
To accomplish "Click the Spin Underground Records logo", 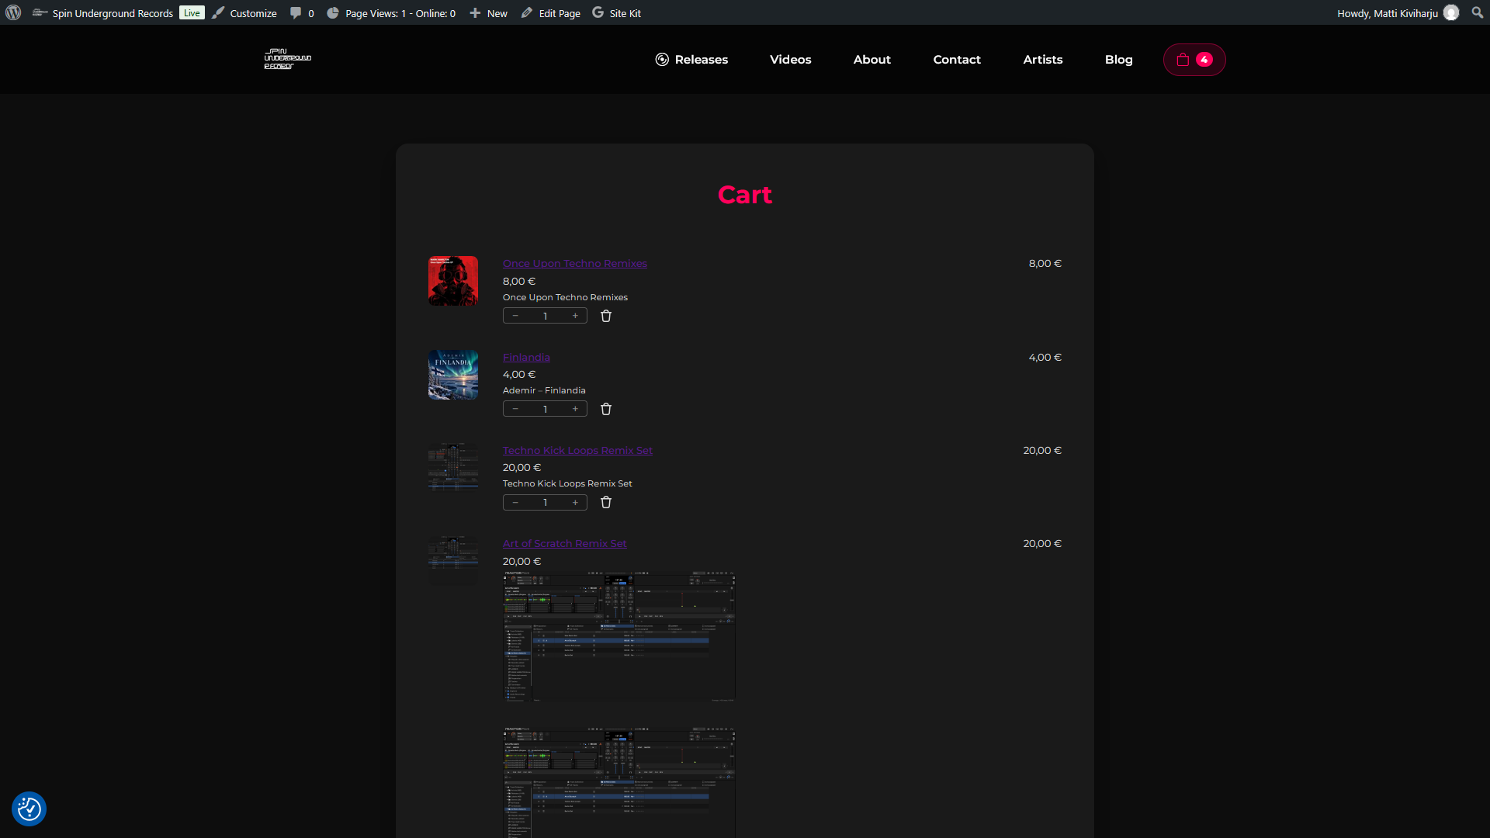I will coord(288,59).
